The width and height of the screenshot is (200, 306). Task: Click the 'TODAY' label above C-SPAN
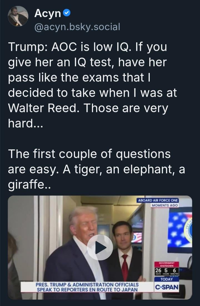pos(167,279)
